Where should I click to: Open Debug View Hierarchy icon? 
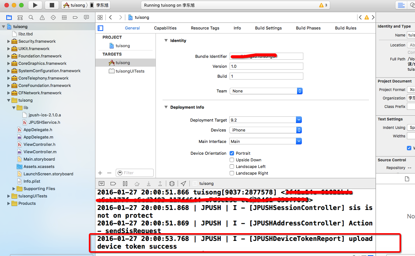(x=172, y=183)
